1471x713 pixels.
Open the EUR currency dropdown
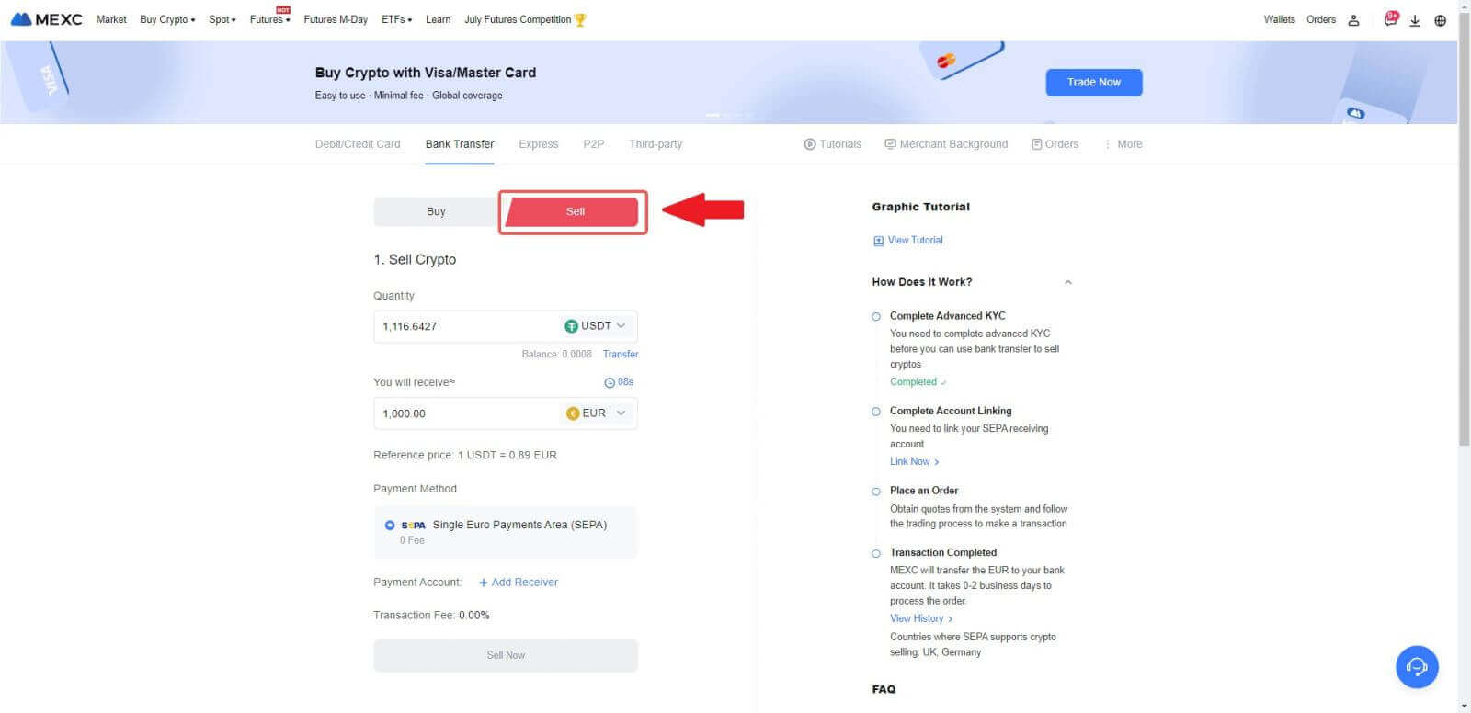(596, 413)
